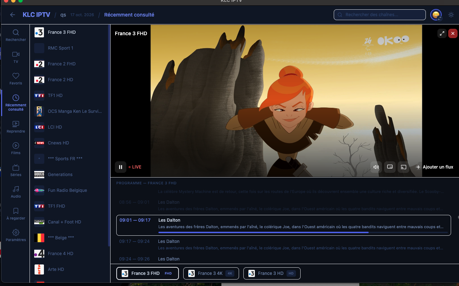Image resolution: width=459 pixels, height=286 pixels.
Task: Click the Ajouter un flux button
Action: 435,167
